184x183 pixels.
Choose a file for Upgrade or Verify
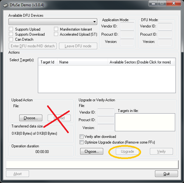pyautogui.click(x=92, y=151)
